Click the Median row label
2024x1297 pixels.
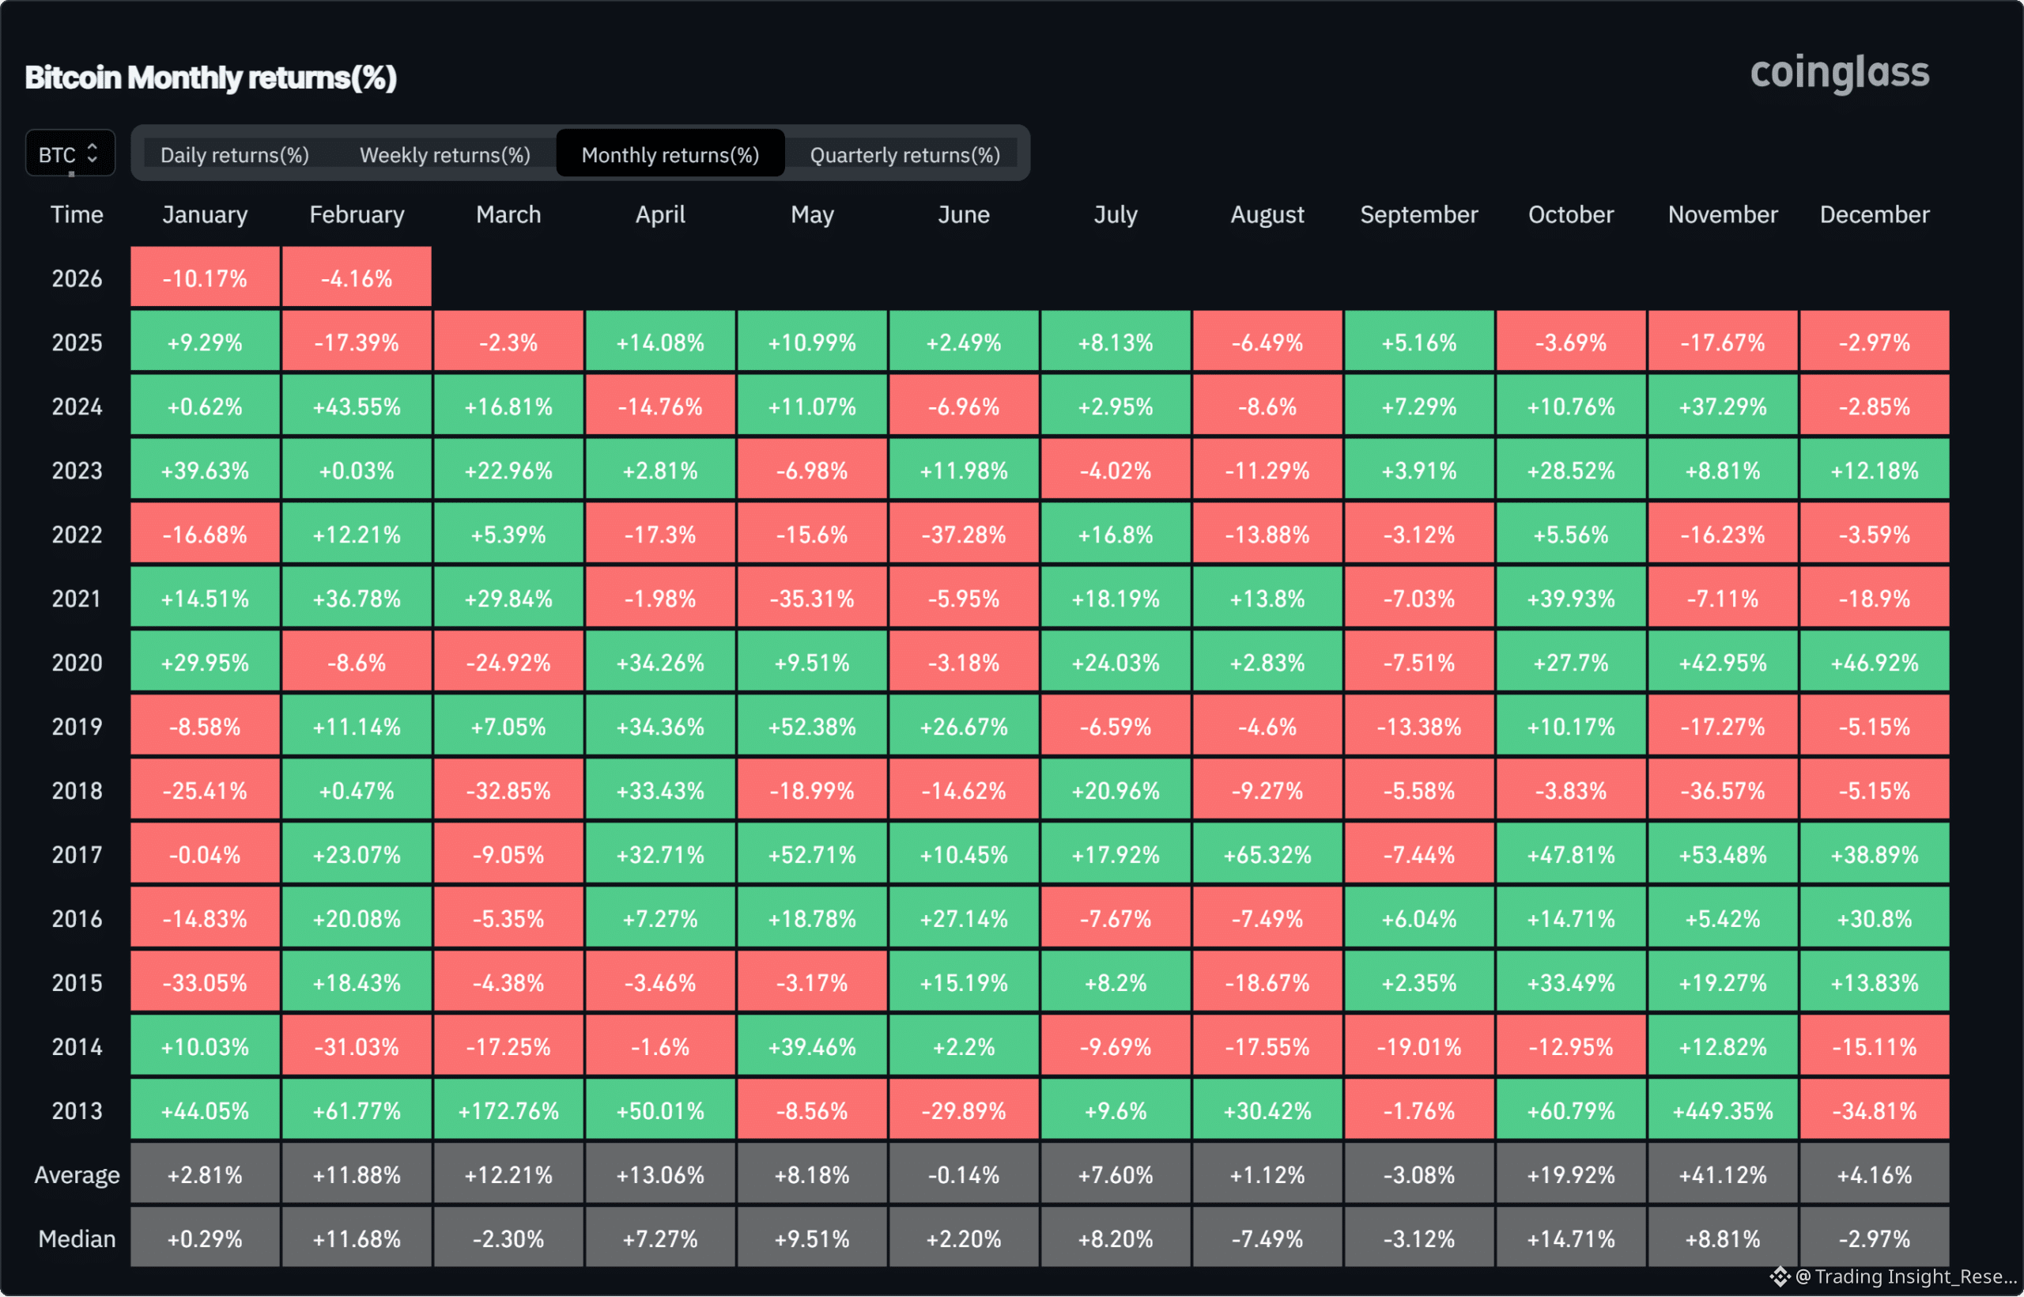click(x=77, y=1238)
